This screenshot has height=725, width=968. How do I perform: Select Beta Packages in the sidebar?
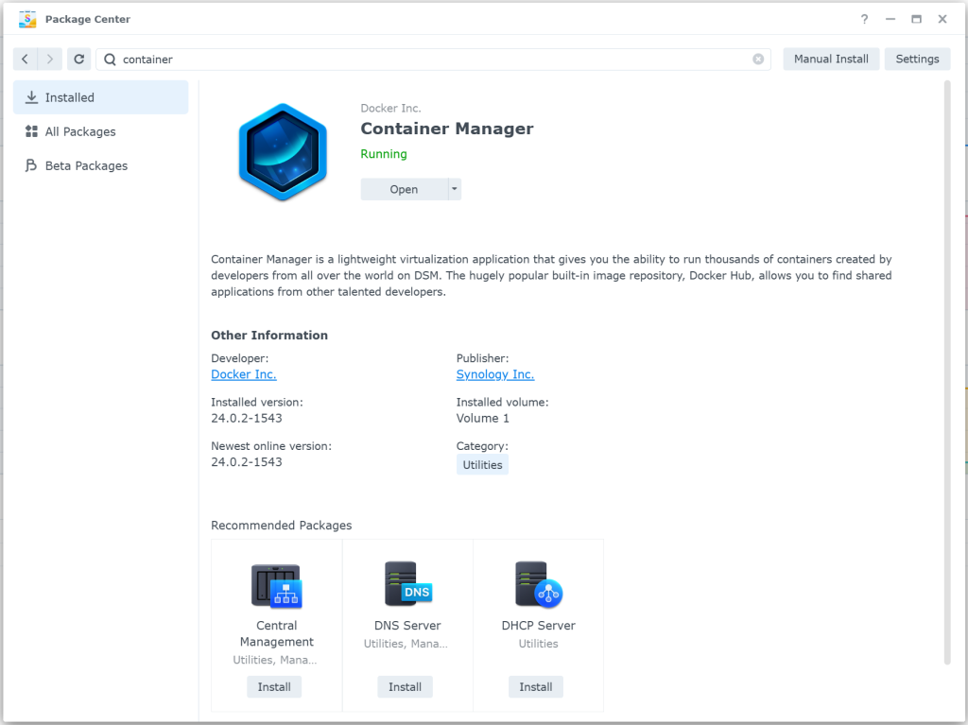100,165
